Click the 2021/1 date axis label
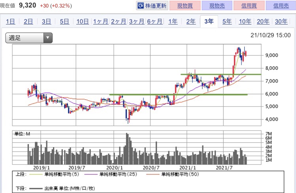Screen dimensions: 296x193 click(188, 168)
